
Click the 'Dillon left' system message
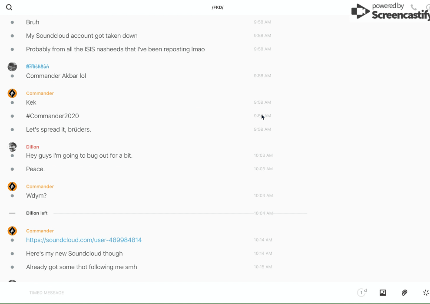(37, 213)
